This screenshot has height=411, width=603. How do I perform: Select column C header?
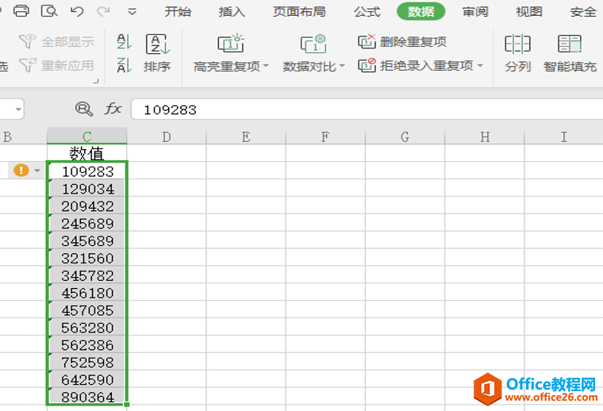[87, 136]
